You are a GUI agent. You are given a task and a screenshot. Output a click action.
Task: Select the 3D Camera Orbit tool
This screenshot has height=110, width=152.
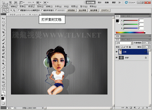tap(3, 85)
